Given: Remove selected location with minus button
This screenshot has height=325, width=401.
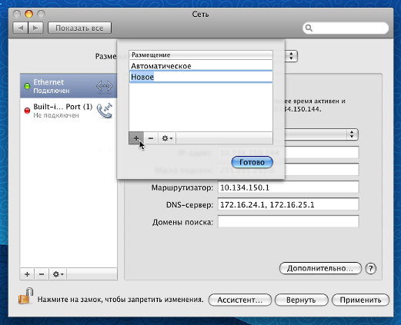Looking at the screenshot, I should (151, 138).
